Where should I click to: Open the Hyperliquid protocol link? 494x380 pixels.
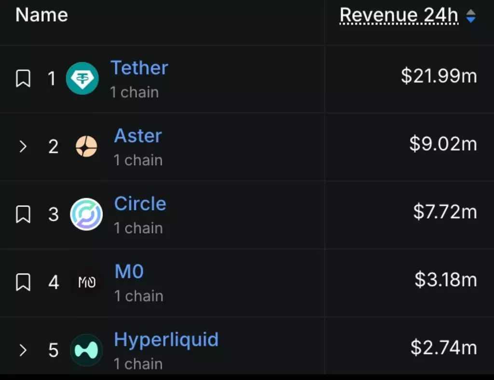166,340
